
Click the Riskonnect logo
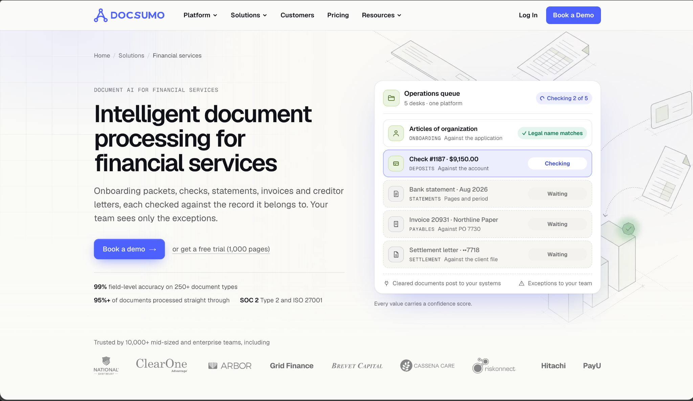click(x=494, y=366)
